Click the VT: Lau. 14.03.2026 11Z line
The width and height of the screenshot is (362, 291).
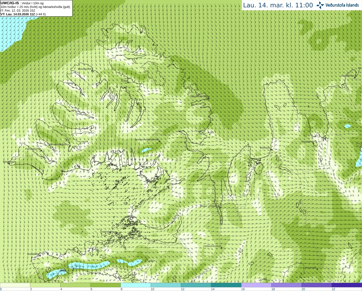click(23, 14)
